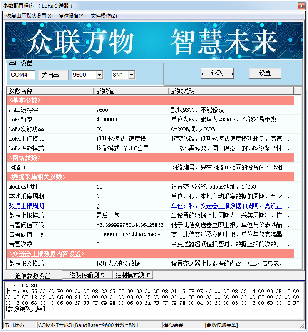Image resolution: width=308 pixels, height=332 pixels.
Task: Click value -3.39999995214436425E38
Action: 130,225
